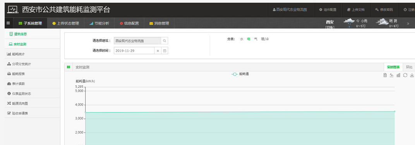Click user account 西安现代农业物流园
The image size is (415, 145).
coord(290,10)
